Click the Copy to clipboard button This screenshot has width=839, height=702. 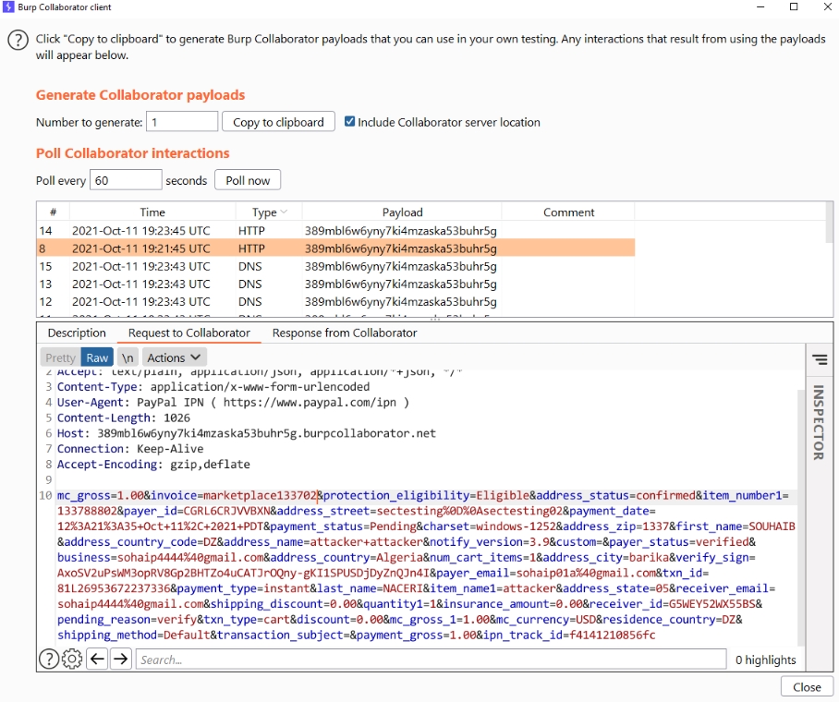coord(278,122)
